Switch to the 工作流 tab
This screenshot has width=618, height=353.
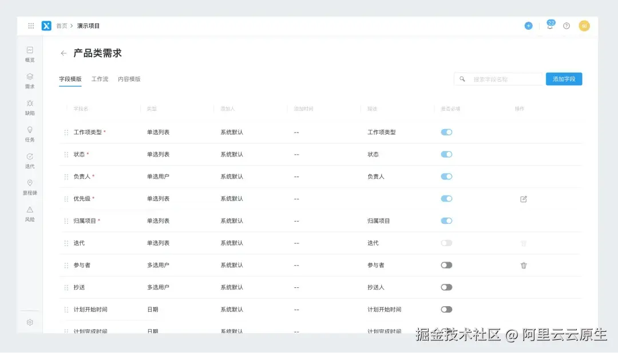[x=100, y=79]
